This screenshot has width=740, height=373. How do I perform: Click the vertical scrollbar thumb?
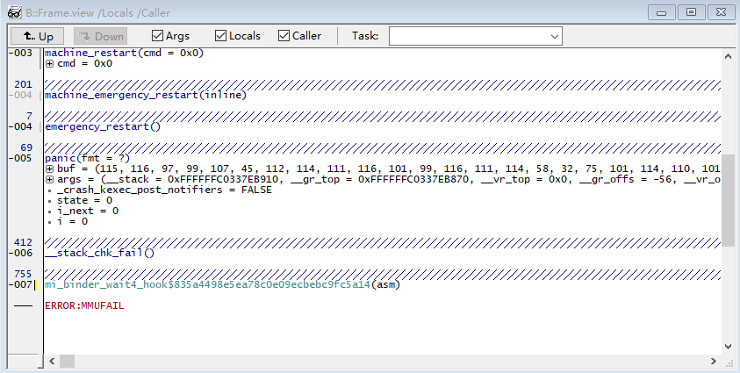(x=729, y=200)
